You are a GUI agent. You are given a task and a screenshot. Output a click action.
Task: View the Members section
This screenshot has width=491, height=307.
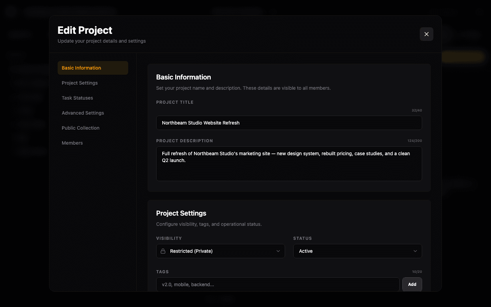(72, 143)
